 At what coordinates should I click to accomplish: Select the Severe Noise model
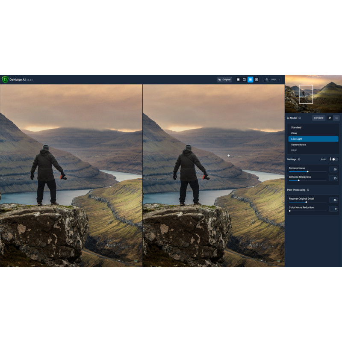298,145
